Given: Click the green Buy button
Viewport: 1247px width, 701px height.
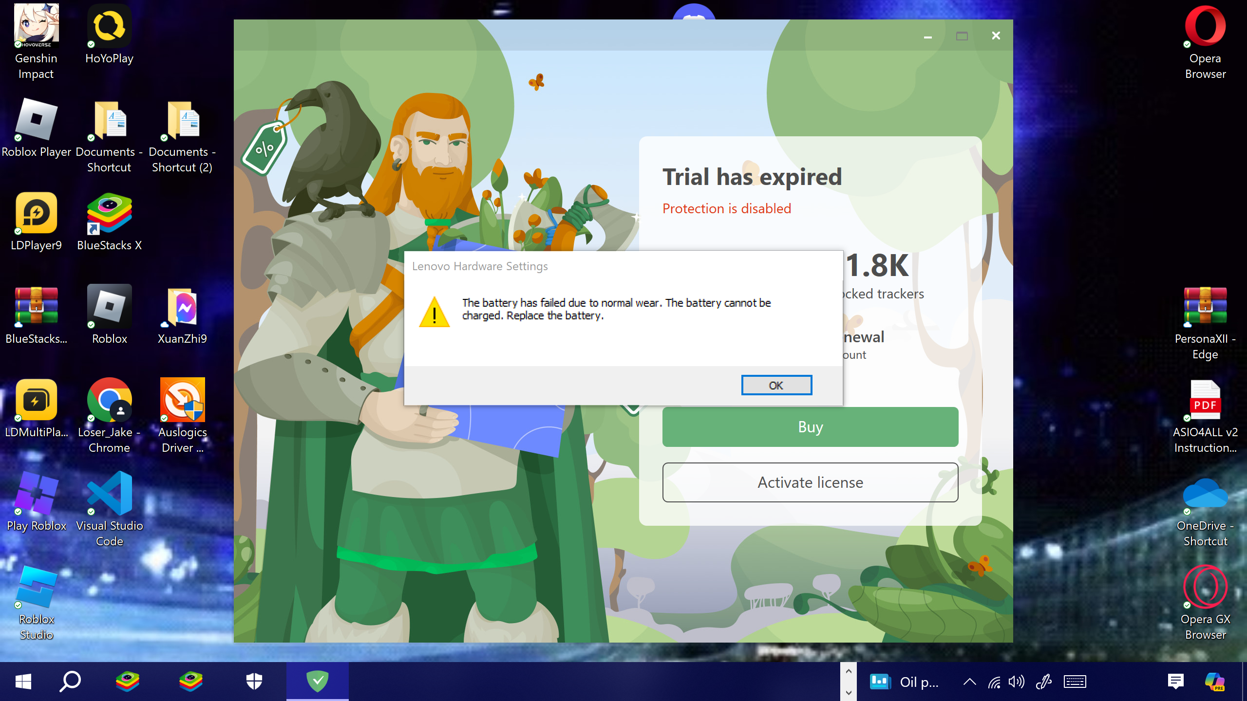Looking at the screenshot, I should pyautogui.click(x=810, y=427).
